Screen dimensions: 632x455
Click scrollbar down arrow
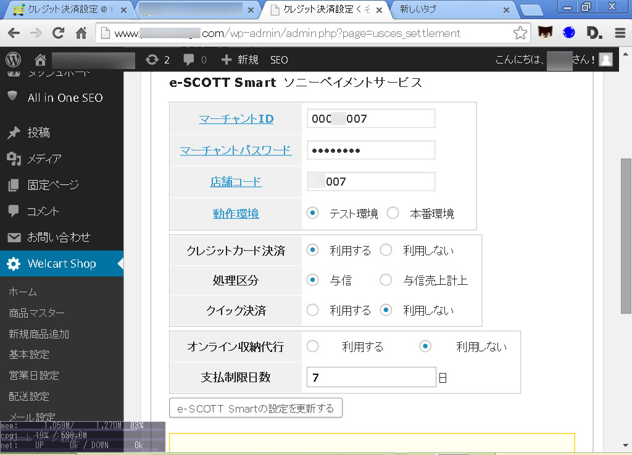[x=626, y=446]
